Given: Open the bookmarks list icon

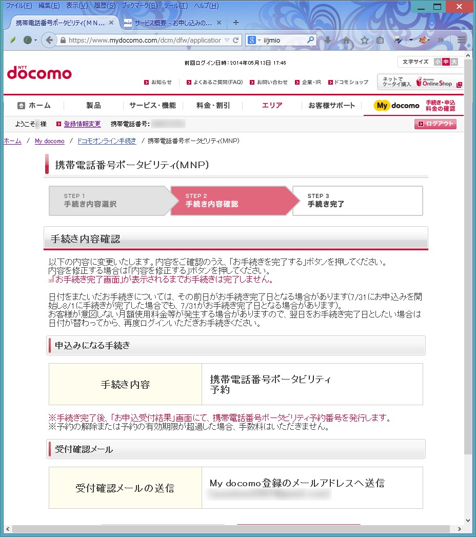Looking at the screenshot, I should [x=380, y=41].
